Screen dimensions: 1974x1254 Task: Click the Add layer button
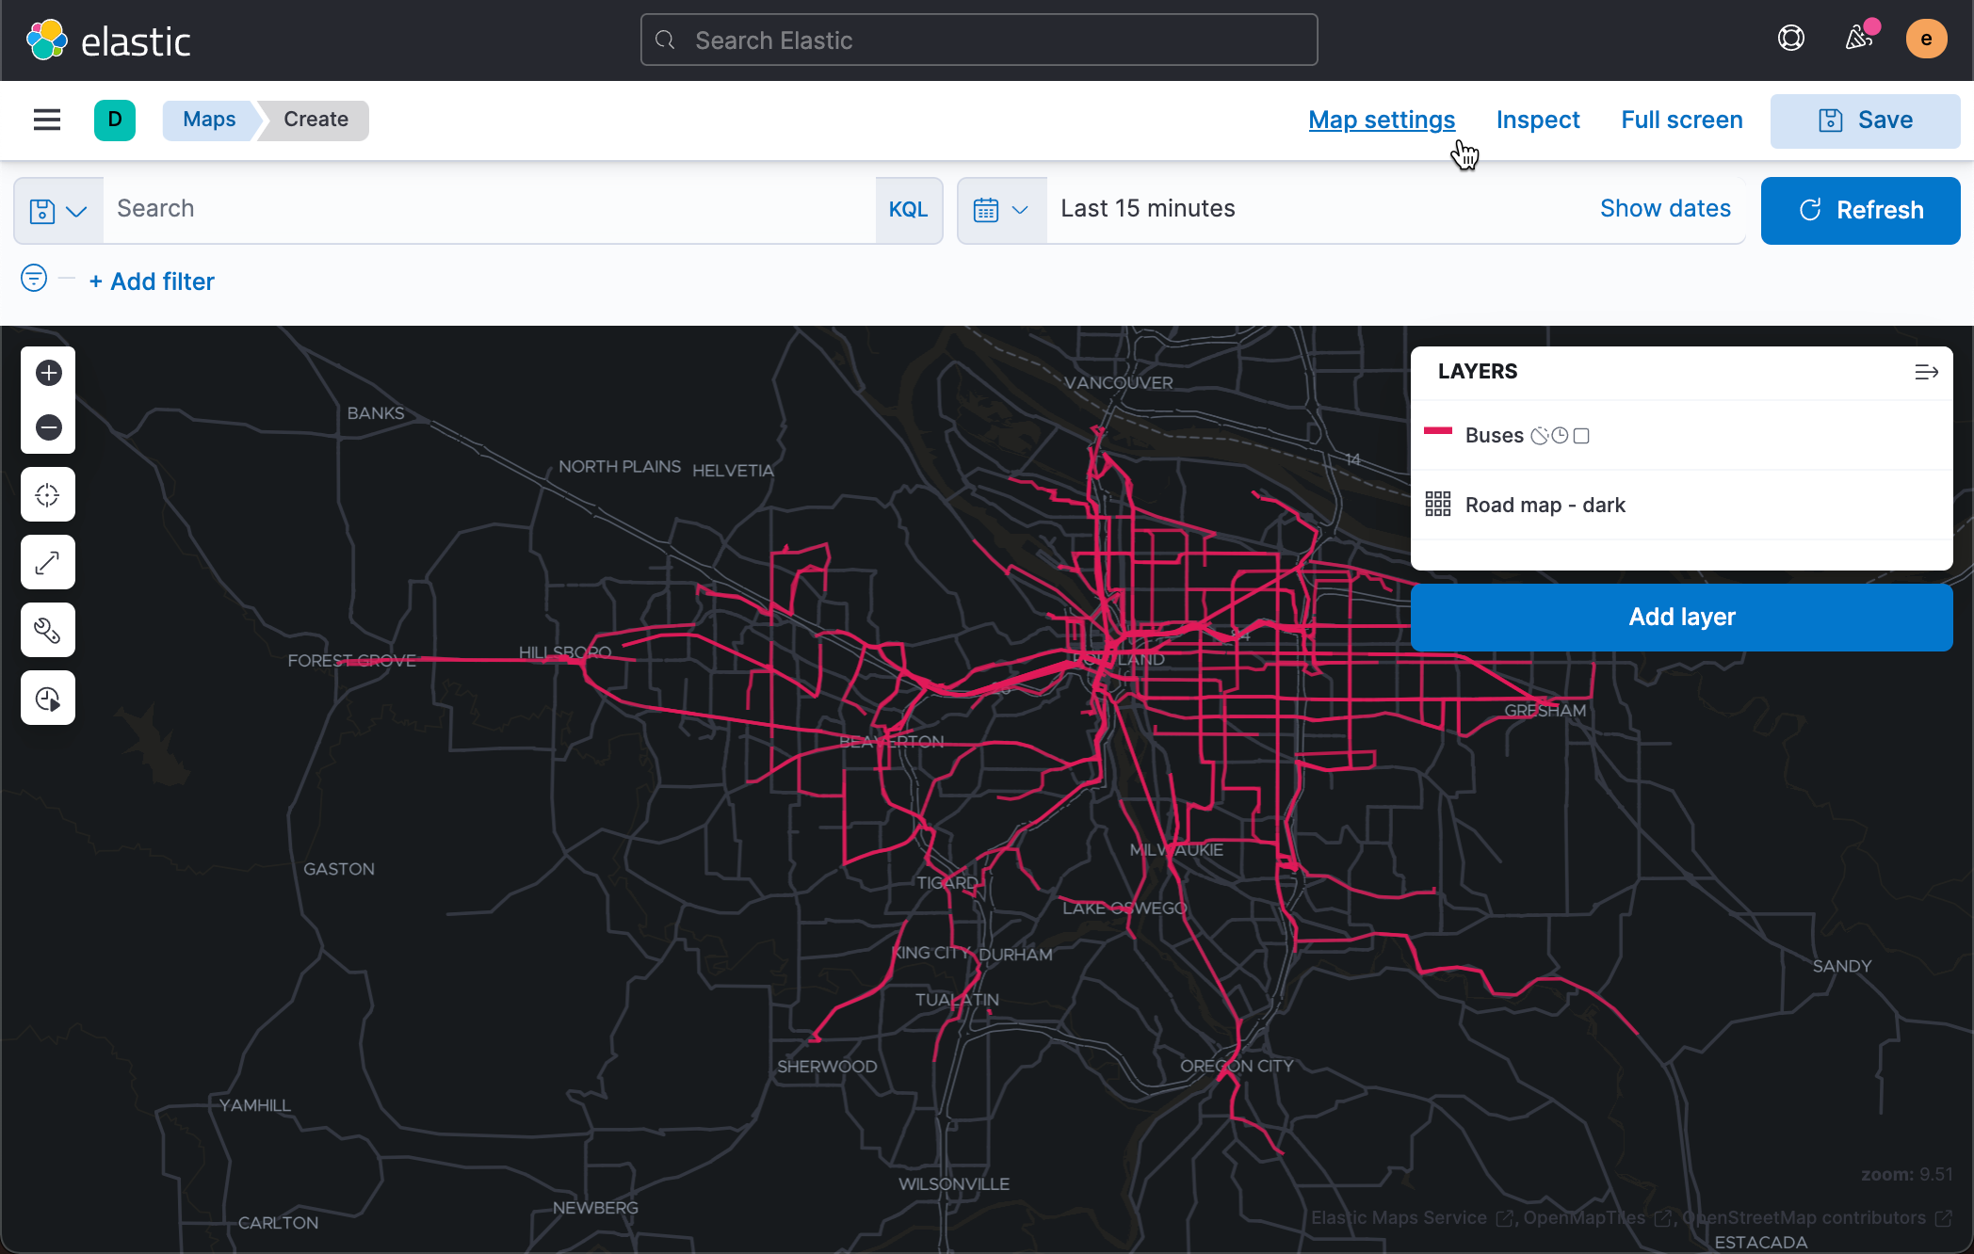tap(1681, 617)
